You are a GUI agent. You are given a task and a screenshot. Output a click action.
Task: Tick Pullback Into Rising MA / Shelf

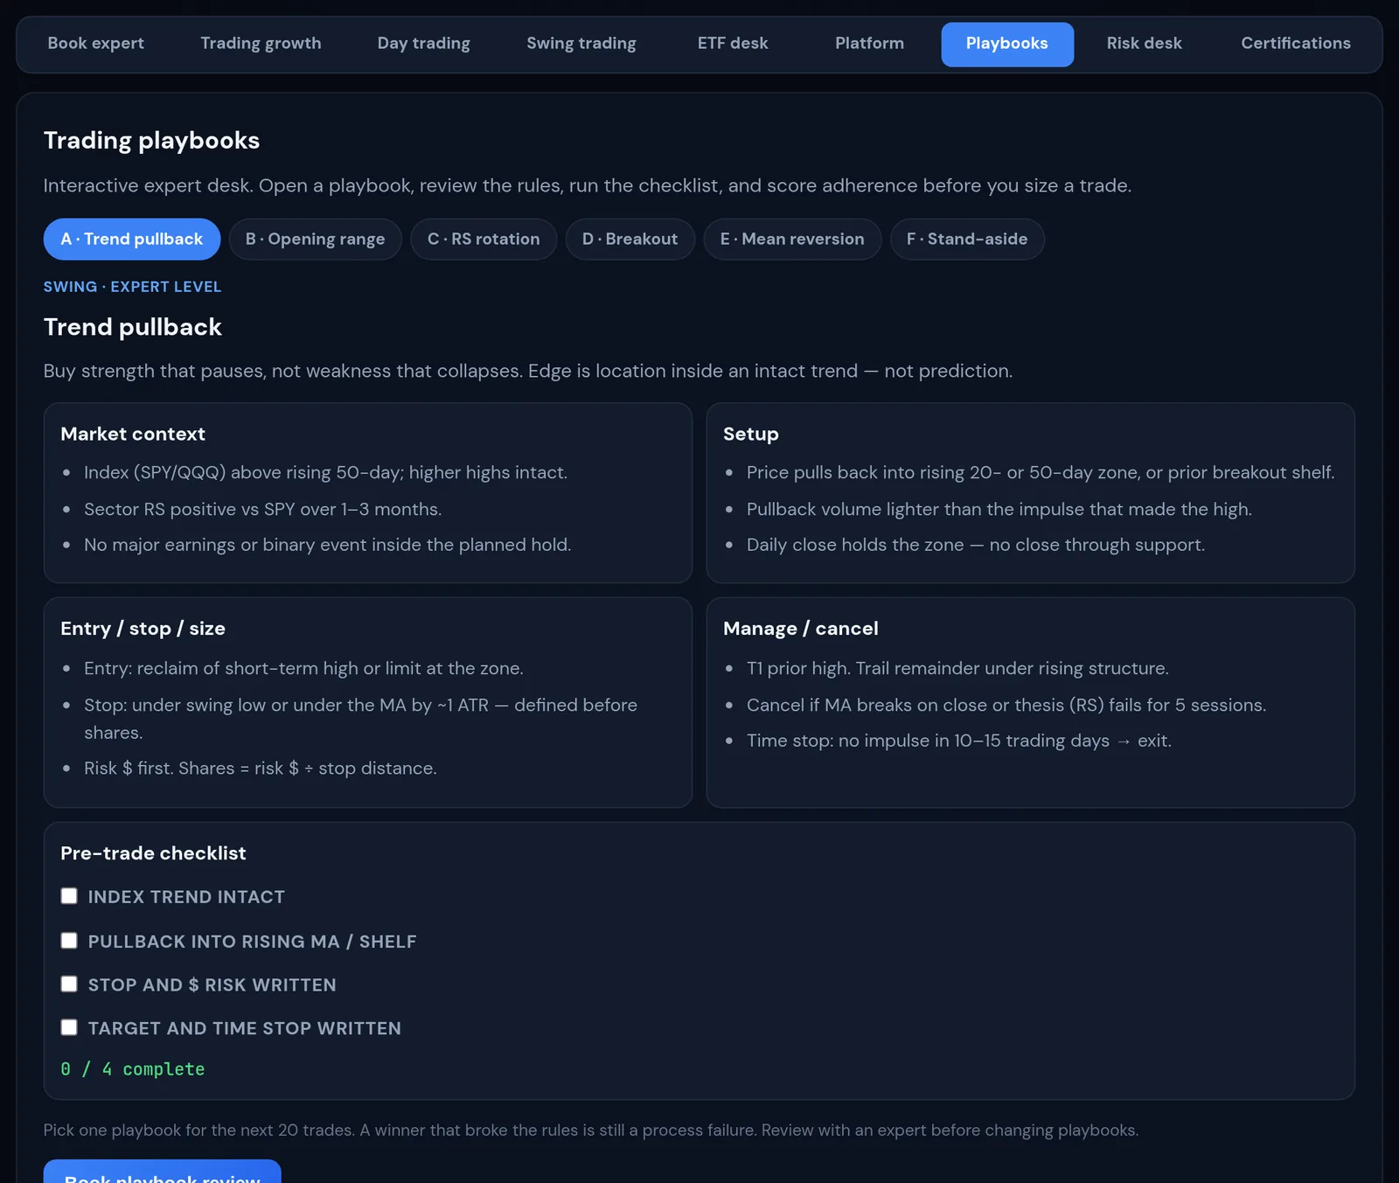[x=69, y=941]
